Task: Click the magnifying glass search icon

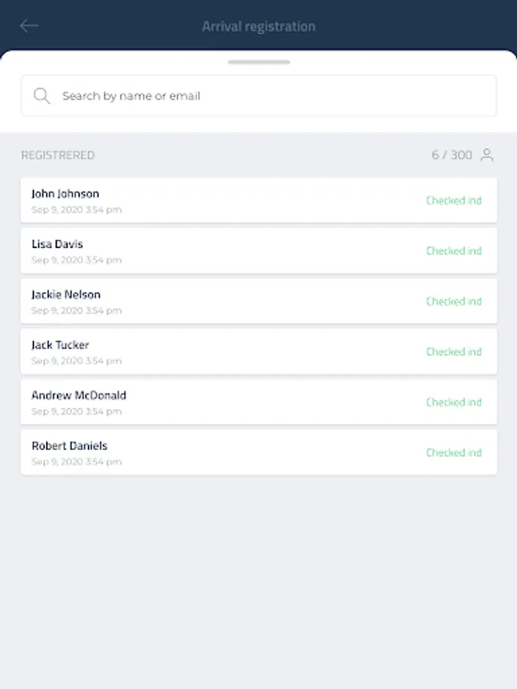Action: (x=42, y=96)
